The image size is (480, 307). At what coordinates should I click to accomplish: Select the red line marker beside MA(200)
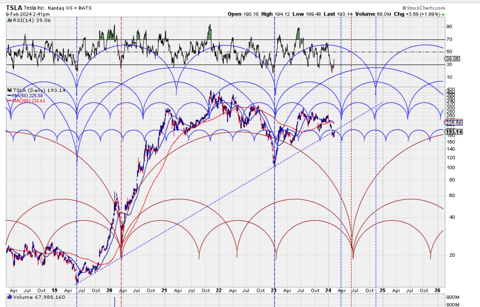[x=9, y=101]
